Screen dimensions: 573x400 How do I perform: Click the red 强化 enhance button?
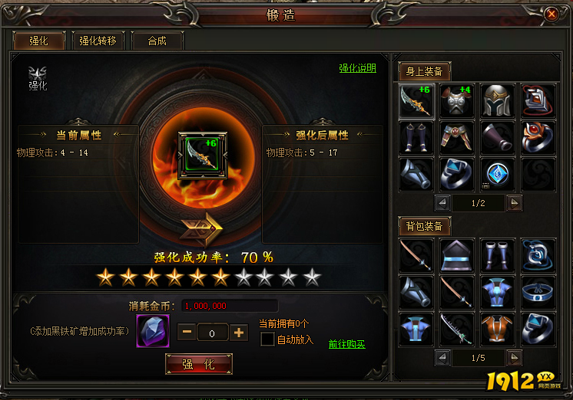pos(199,364)
